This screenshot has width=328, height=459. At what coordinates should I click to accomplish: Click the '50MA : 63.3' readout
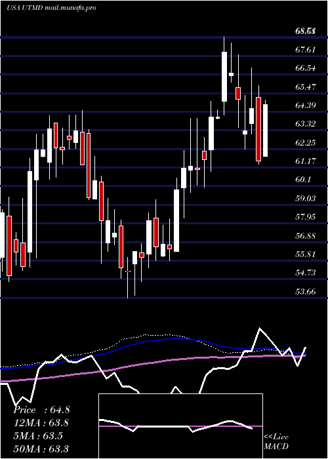(x=41, y=449)
